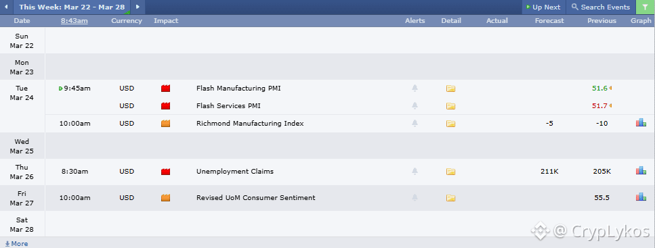Image resolution: width=655 pixels, height=248 pixels.
Task: Open detail folder for Revised UoM Consumer Sentiment
Action: (450, 197)
